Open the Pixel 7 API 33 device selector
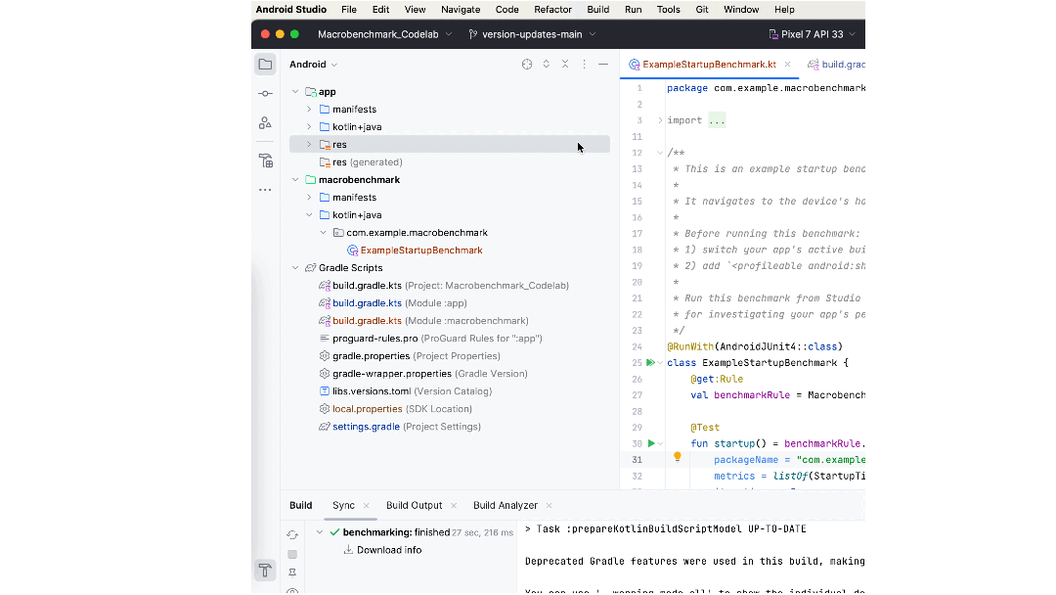The width and height of the screenshot is (1056, 595). click(x=811, y=34)
